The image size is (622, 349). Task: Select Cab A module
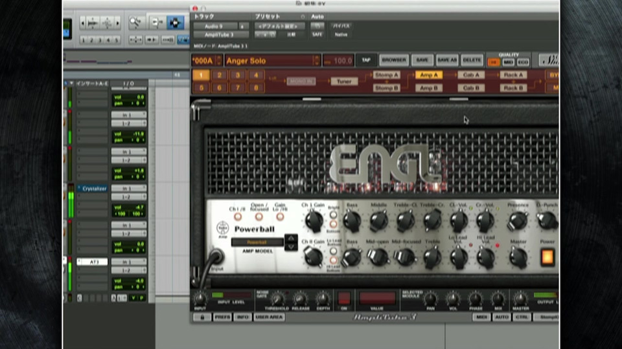[471, 75]
